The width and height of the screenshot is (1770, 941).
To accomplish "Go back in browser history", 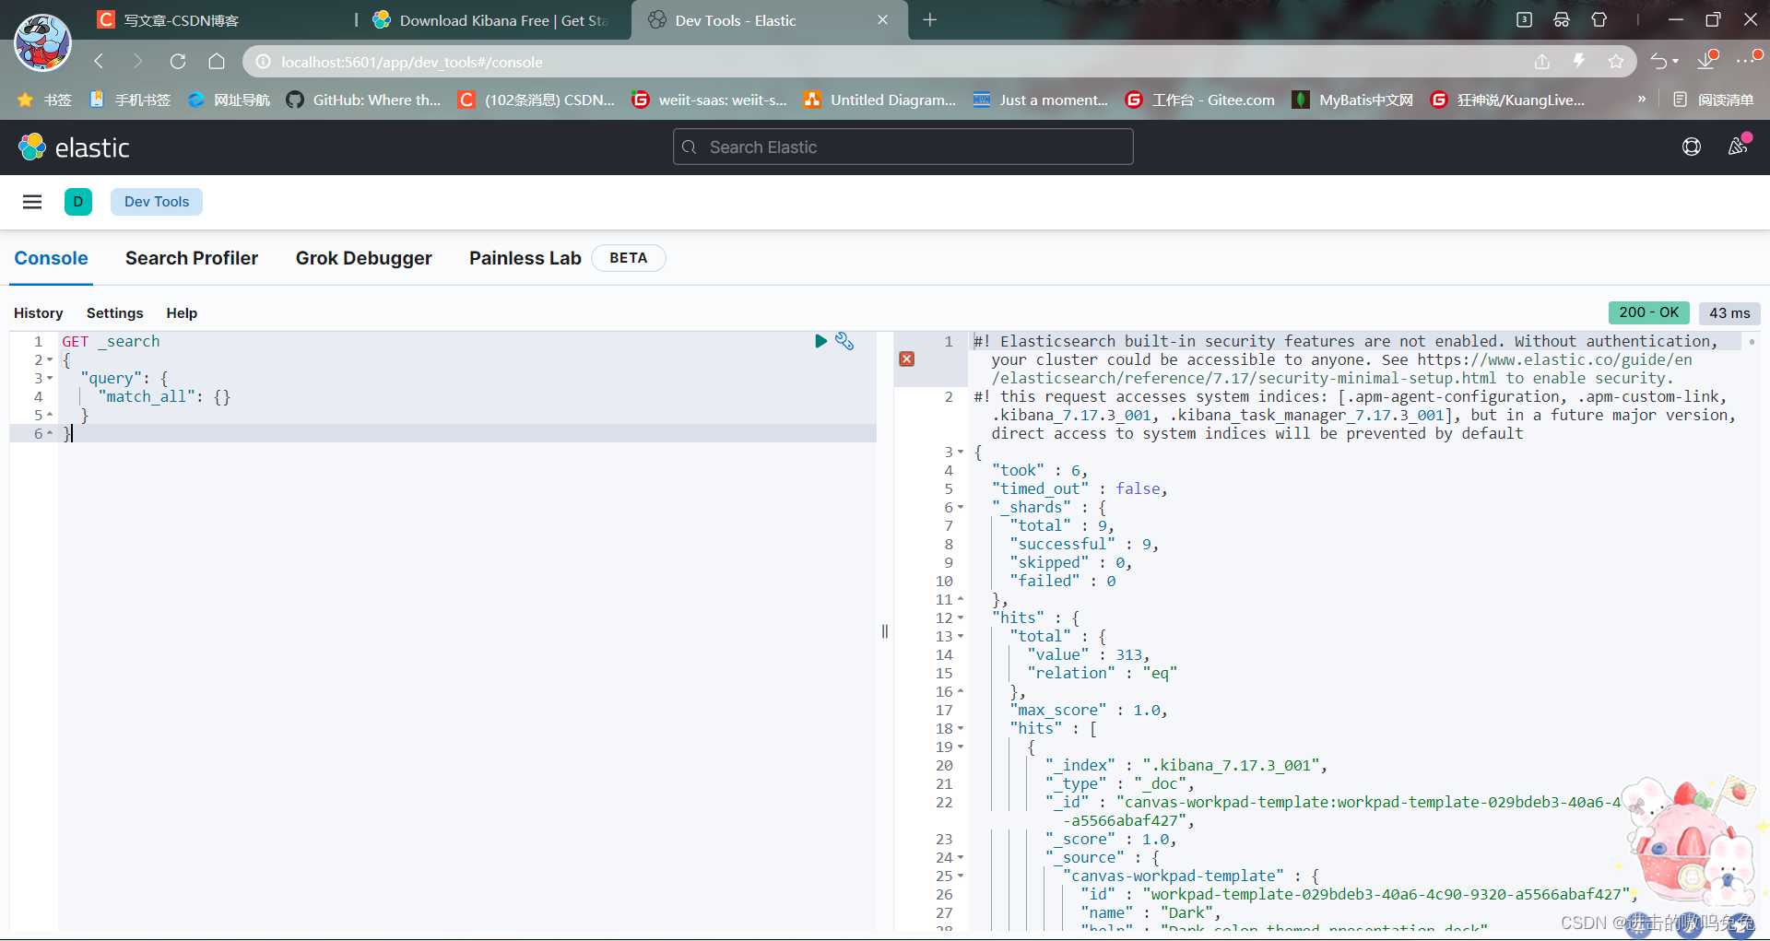I will click(x=100, y=62).
